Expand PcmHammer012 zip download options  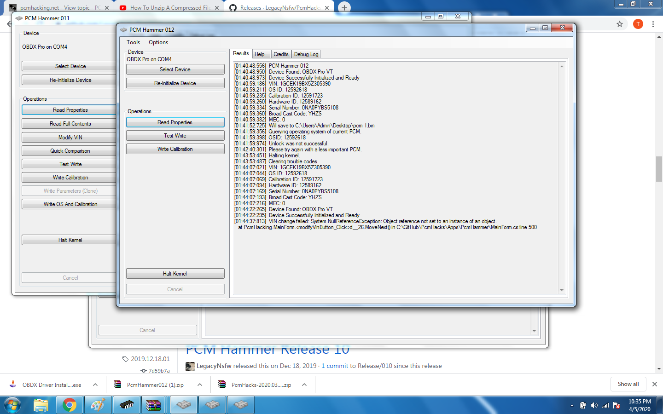(x=200, y=385)
